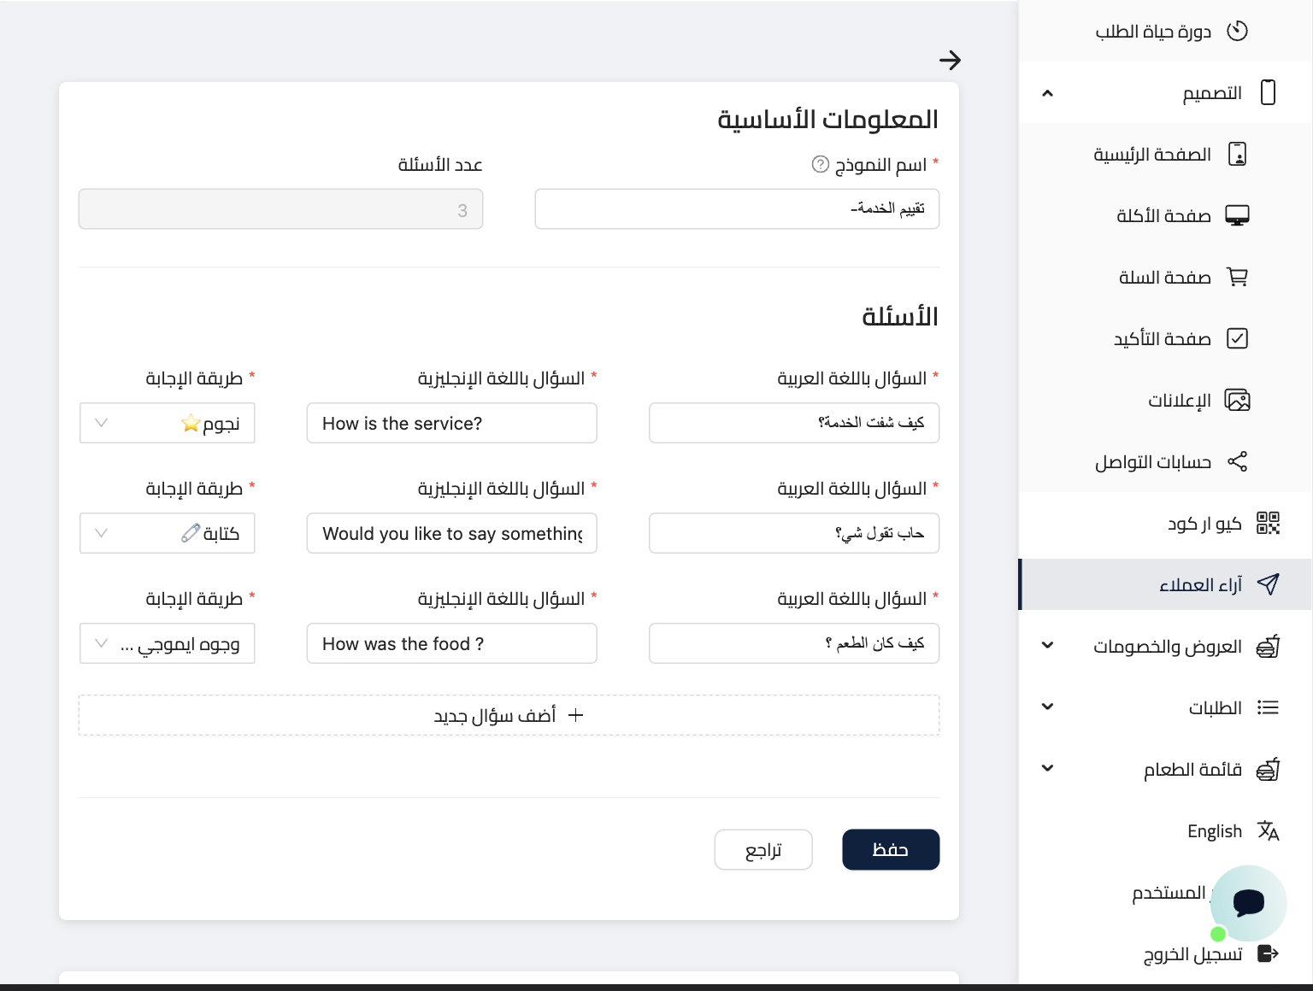1313x991 pixels.
Task: Open the الإعلانات page from sidebar
Action: pyautogui.click(x=1179, y=400)
